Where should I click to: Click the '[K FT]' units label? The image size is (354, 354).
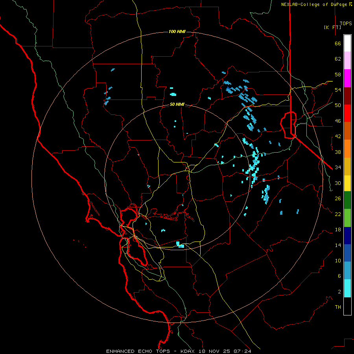tap(332, 27)
